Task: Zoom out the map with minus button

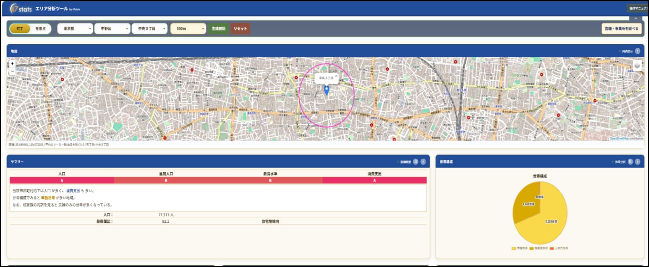Action: click(12, 71)
